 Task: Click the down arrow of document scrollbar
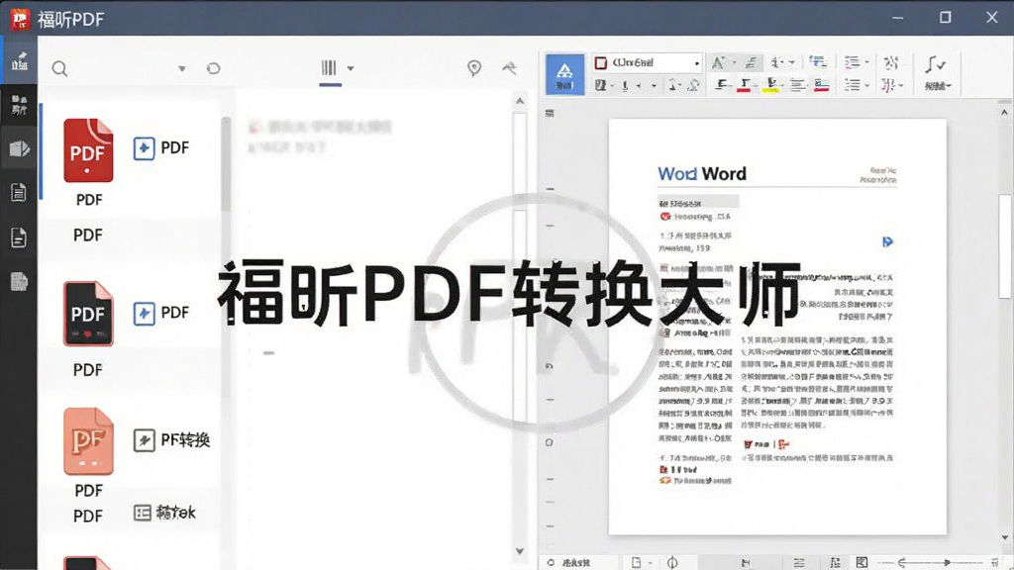[1004, 537]
